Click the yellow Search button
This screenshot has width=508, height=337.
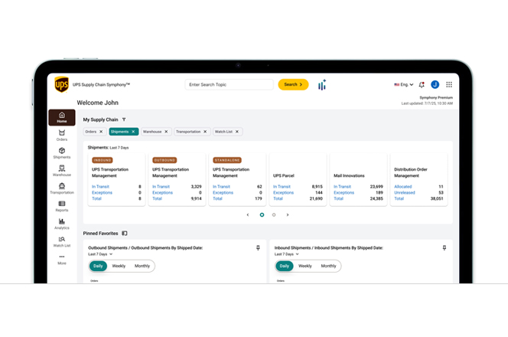click(x=293, y=85)
